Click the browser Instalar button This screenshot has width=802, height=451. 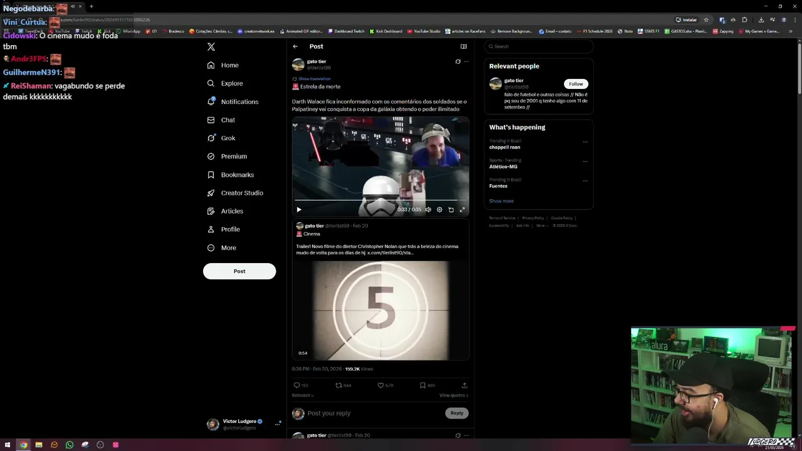(686, 20)
